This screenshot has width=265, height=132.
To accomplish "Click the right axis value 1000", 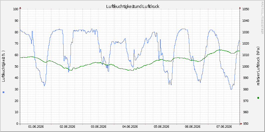I will coord(245,67).
